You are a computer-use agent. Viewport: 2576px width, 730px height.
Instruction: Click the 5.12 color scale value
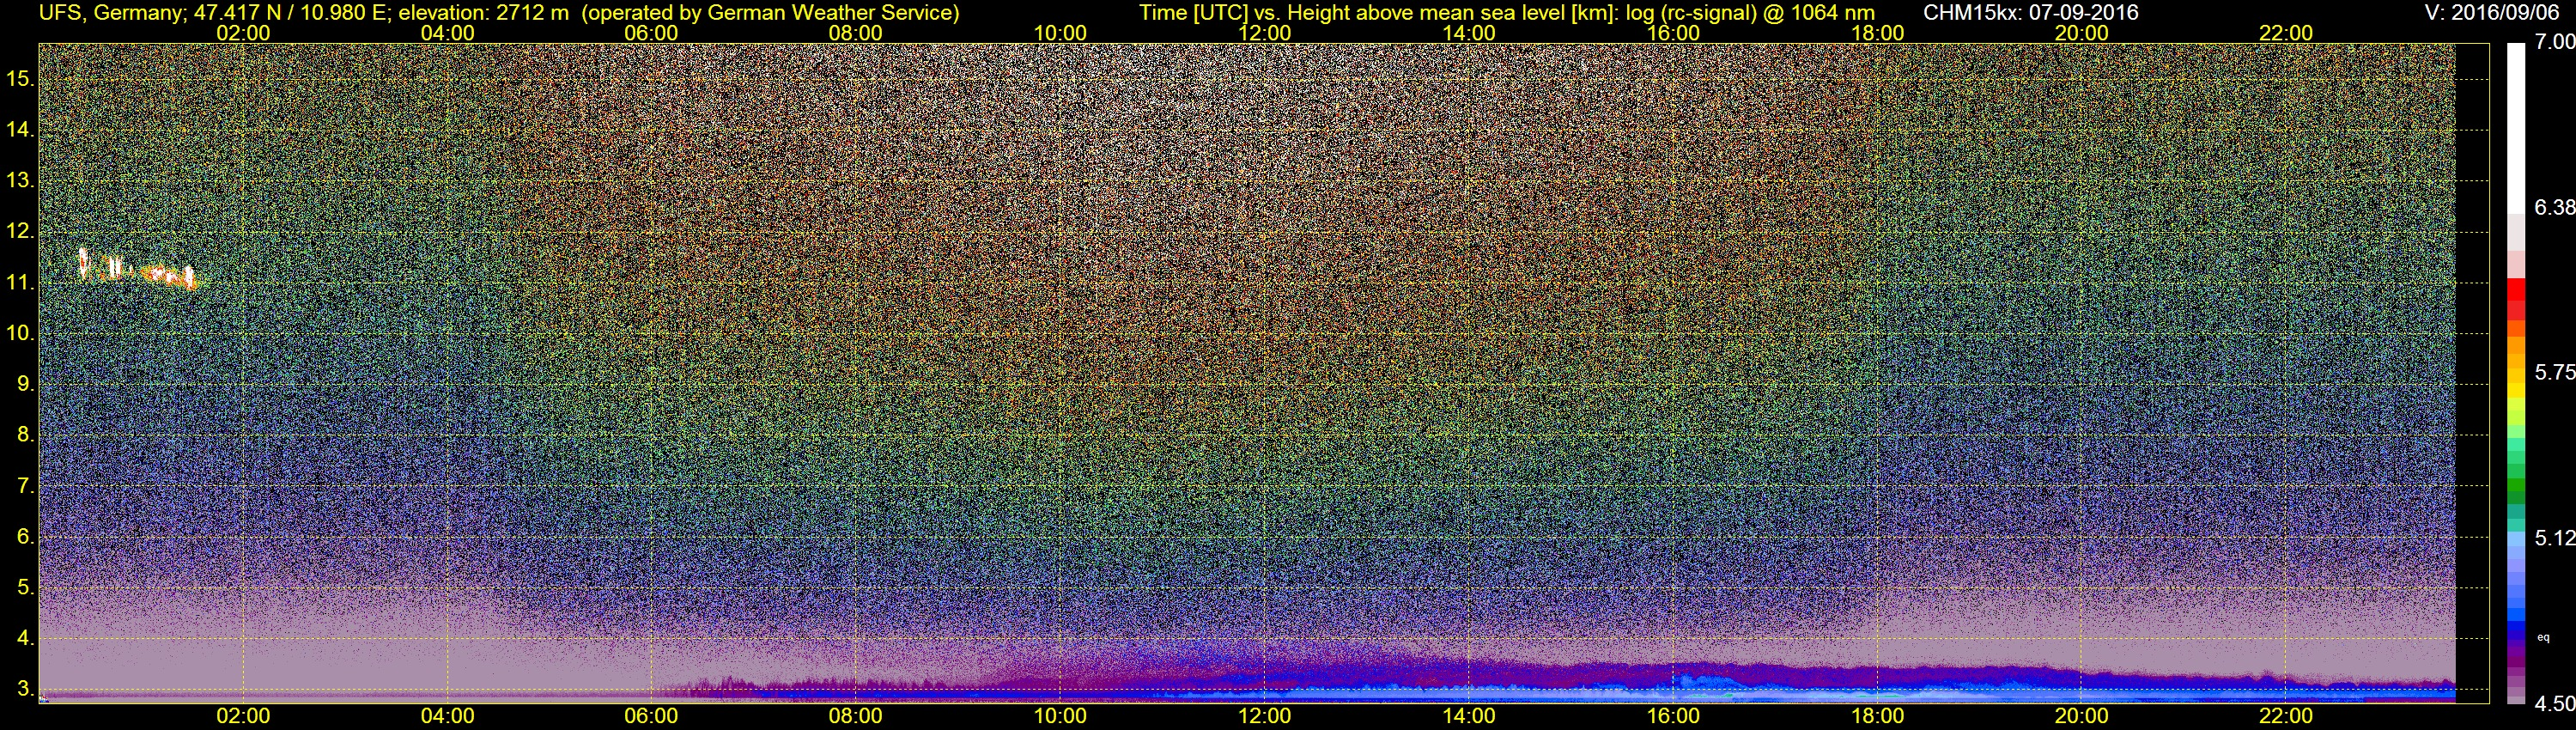2555,538
